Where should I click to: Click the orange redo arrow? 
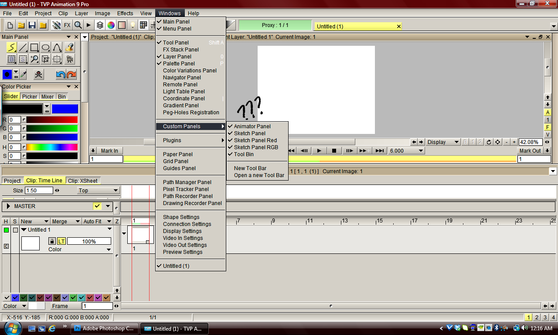pos(71,75)
